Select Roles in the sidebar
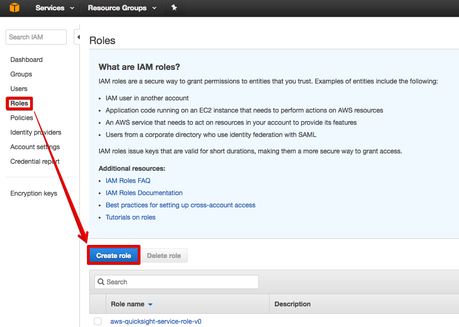459x327 pixels. (x=19, y=103)
